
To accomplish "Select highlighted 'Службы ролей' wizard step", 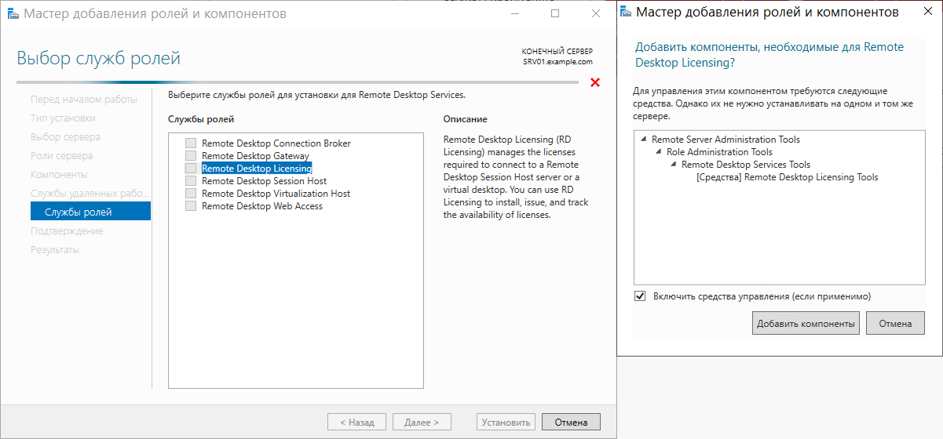I will (90, 212).
